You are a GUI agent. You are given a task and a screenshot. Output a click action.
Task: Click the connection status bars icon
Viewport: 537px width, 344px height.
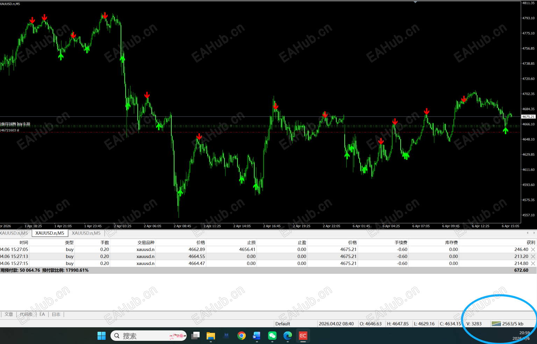(496, 324)
